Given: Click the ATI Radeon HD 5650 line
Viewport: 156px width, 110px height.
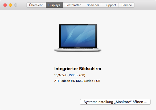Looking at the screenshot, I should pyautogui.click(x=77, y=81).
